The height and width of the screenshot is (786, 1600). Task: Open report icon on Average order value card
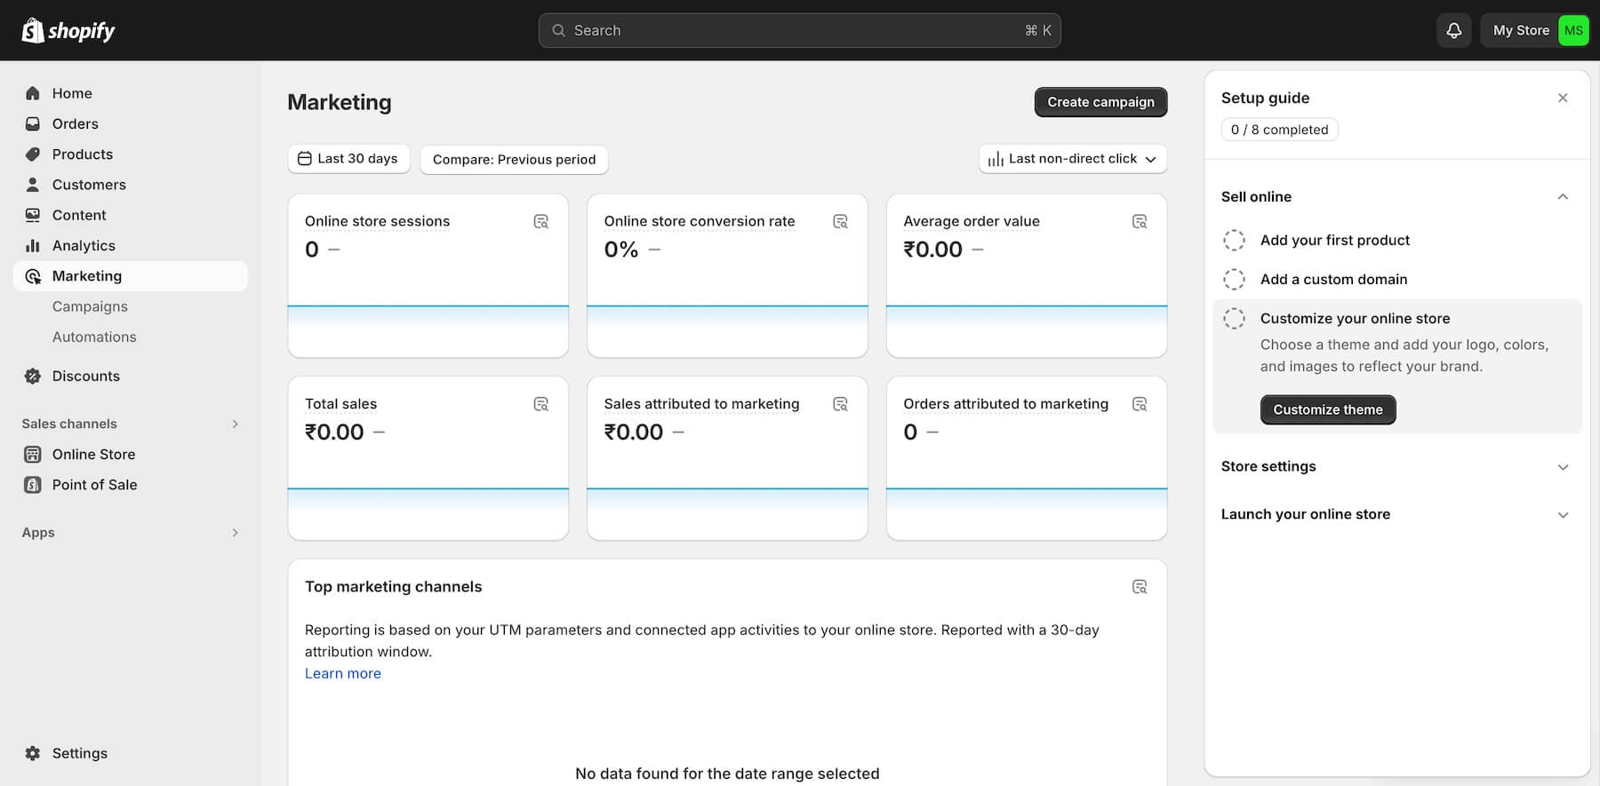(1140, 221)
